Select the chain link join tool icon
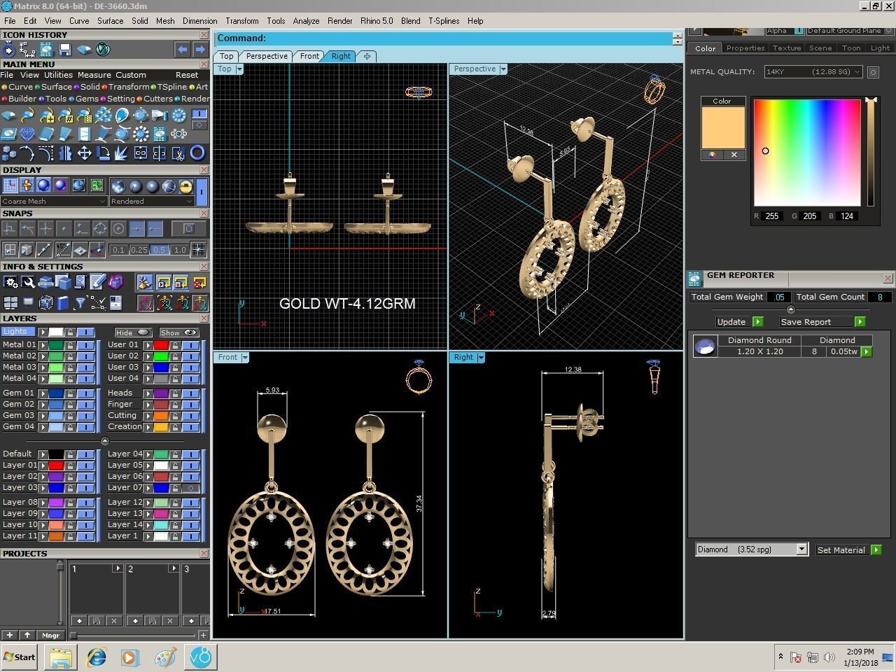The image size is (896, 672). [x=141, y=153]
